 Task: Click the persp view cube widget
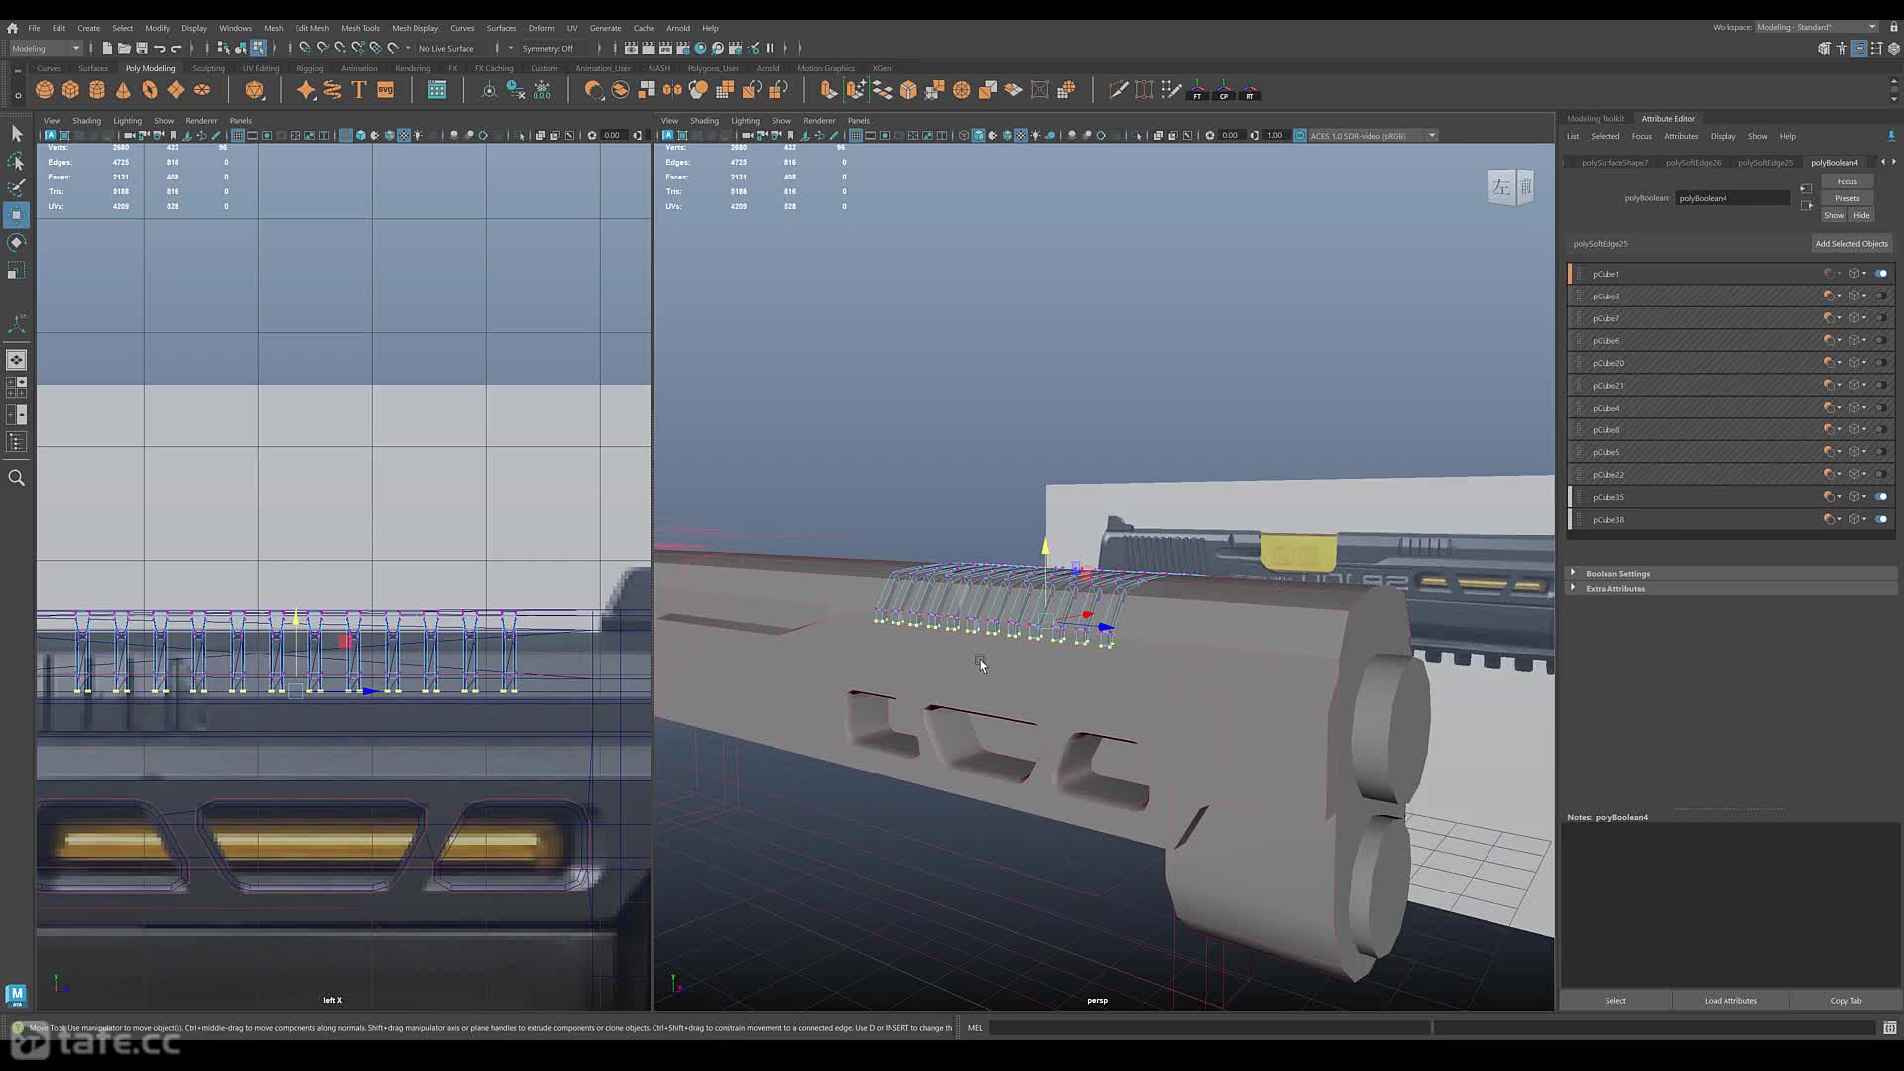(x=1512, y=186)
